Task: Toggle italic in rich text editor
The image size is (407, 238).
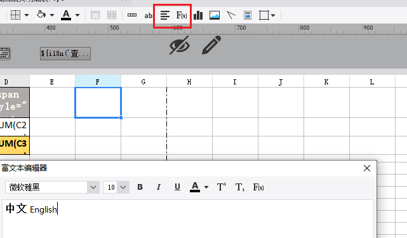Action: 159,187
